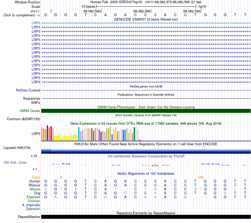Open the 100 Vert. Cons track label

point(15,162)
